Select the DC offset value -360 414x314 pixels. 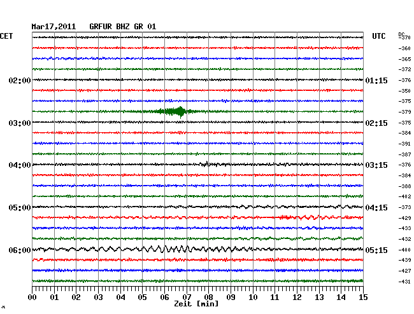404,48
